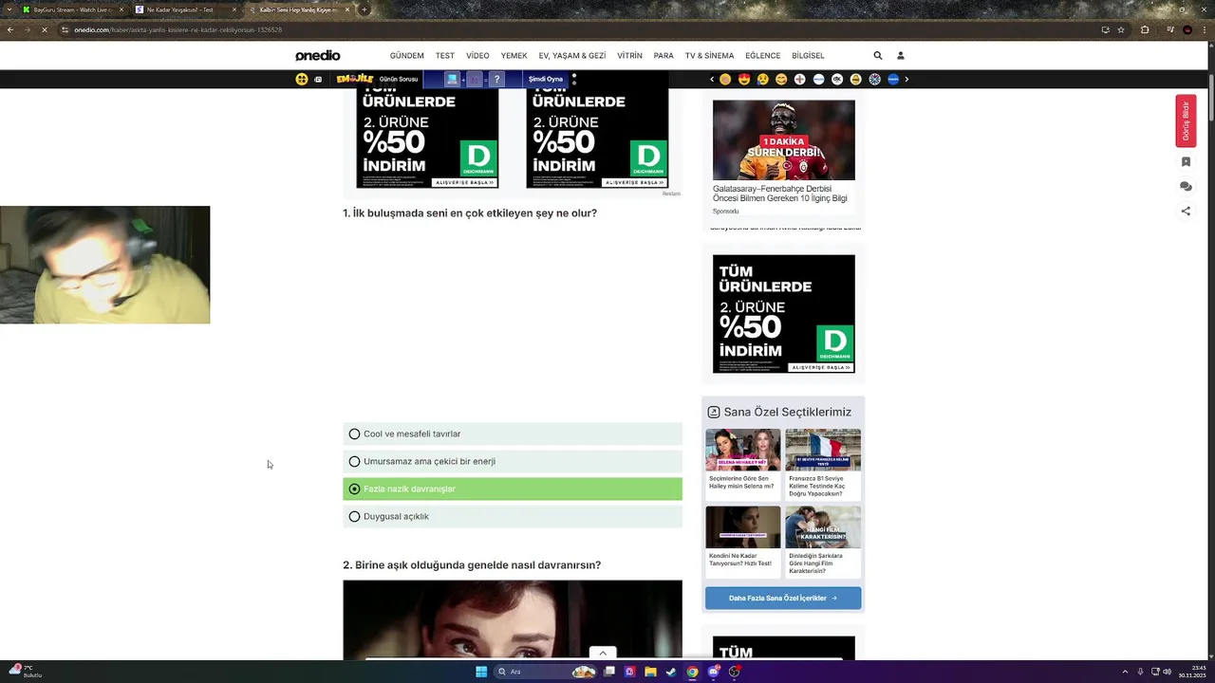This screenshot has width=1215, height=683.
Task: Open the onedio search icon
Action: (878, 56)
